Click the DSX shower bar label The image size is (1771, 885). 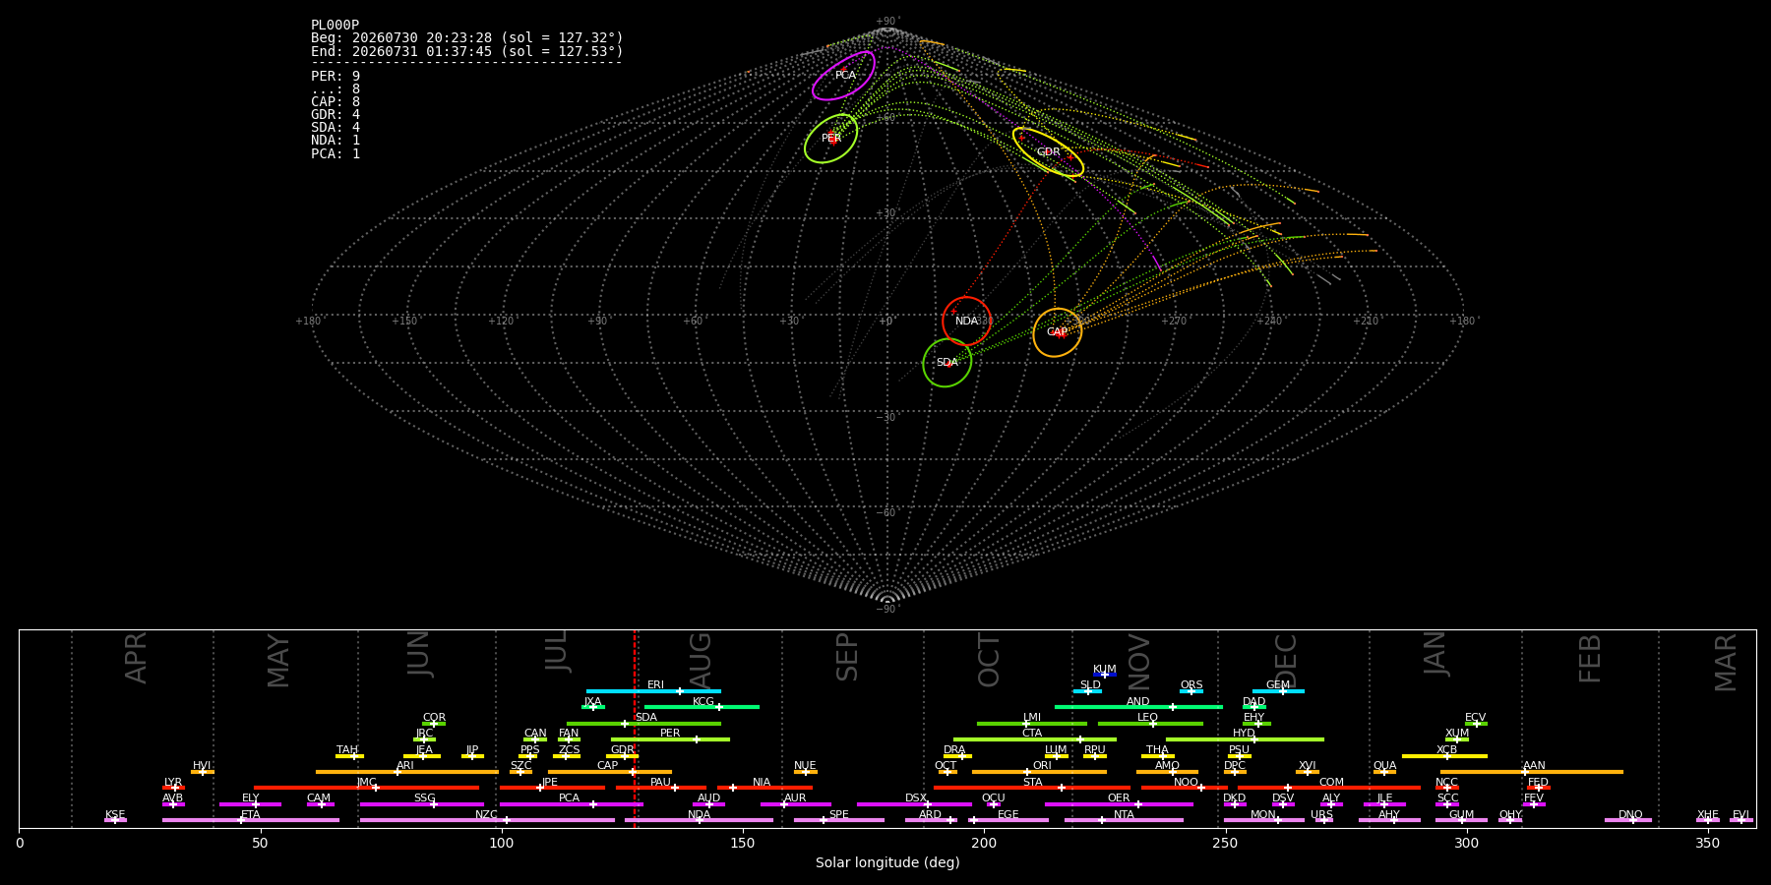click(x=916, y=798)
